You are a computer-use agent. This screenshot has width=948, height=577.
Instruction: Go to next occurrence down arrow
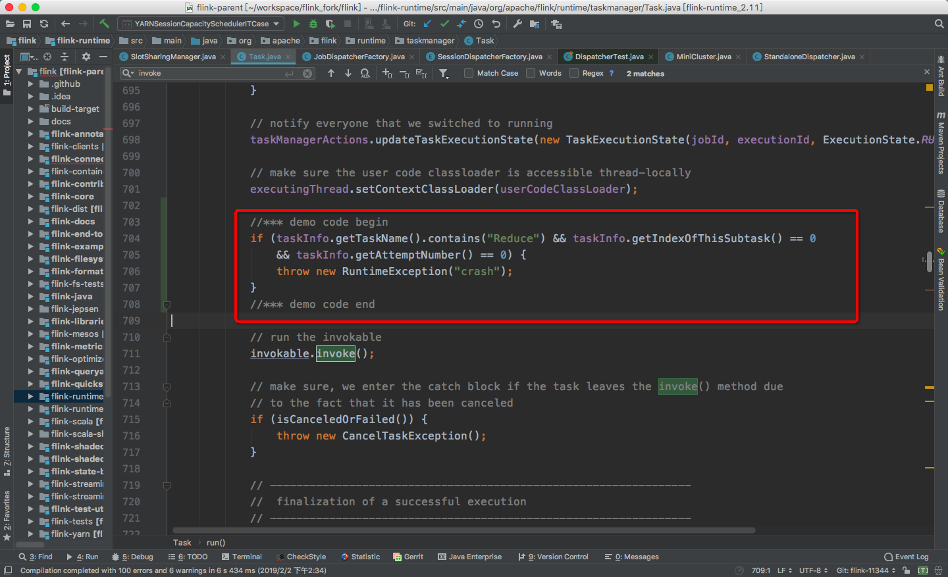click(348, 73)
